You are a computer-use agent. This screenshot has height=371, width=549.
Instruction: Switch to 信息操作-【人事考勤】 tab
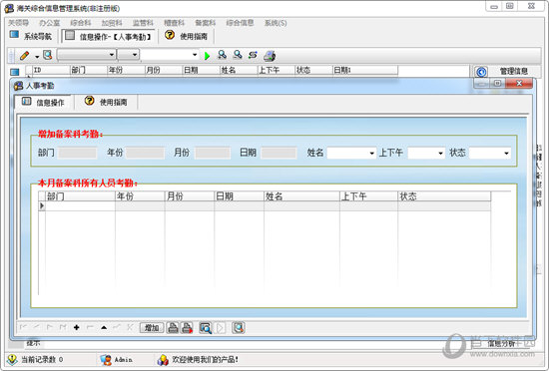click(x=108, y=36)
